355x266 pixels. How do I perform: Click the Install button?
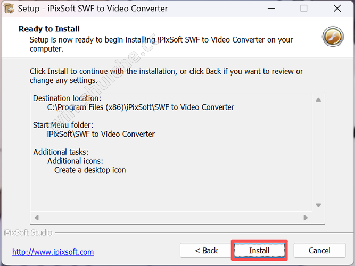[259, 251]
